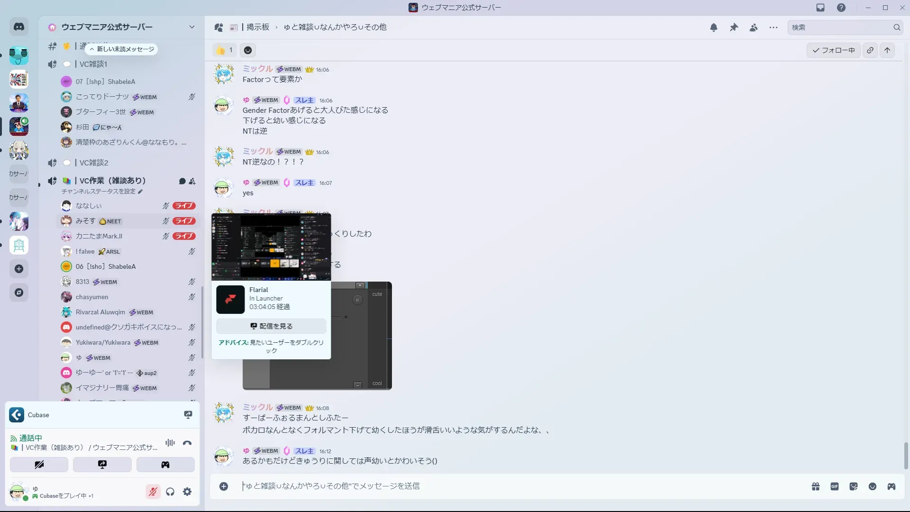
Task: Unmute the microphone
Action: pyautogui.click(x=153, y=492)
